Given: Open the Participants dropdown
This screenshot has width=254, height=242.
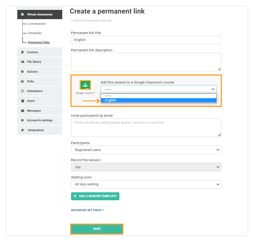Looking at the screenshot, I should [146, 150].
